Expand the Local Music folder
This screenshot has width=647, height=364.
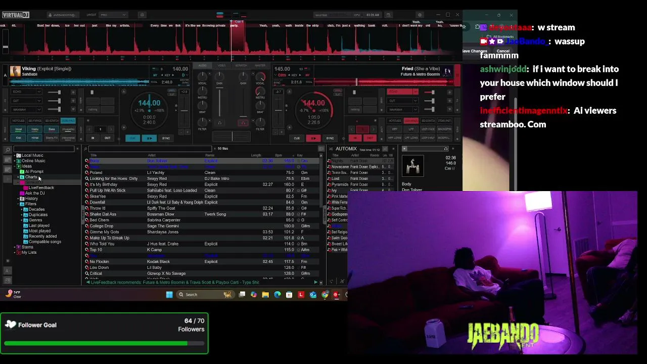click(x=15, y=155)
